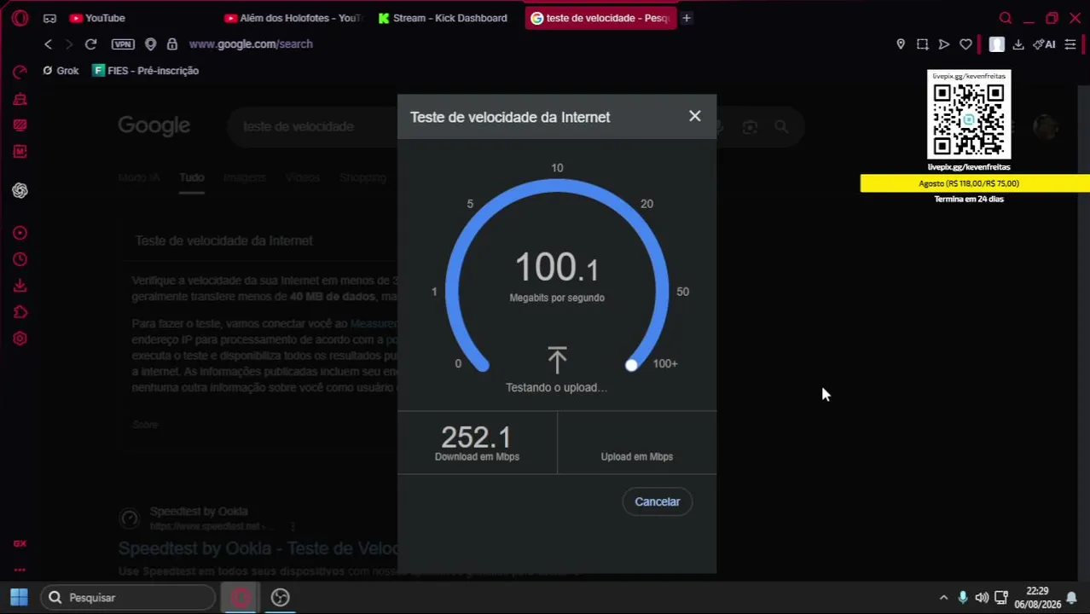Open the Opera menu logo
This screenshot has width=1090, height=614.
[x=20, y=18]
